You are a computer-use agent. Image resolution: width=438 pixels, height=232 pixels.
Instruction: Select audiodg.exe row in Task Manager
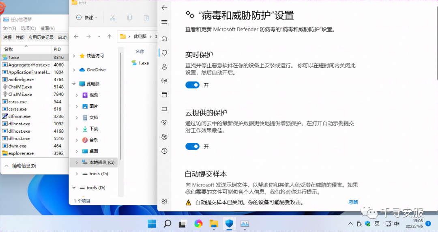[34, 79]
